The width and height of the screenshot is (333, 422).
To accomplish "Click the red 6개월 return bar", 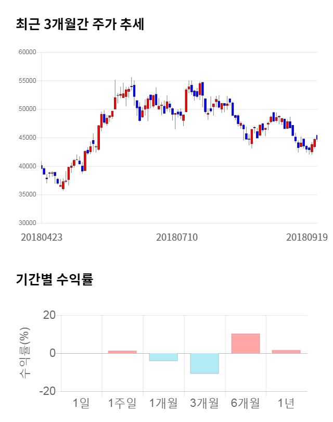I will coord(246,343).
